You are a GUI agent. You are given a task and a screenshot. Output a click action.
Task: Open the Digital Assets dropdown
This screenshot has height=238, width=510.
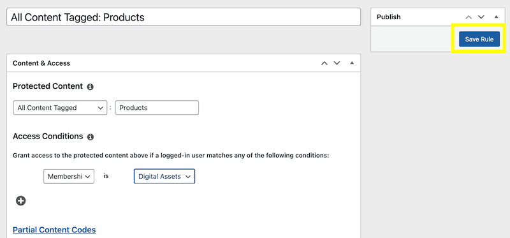click(164, 177)
